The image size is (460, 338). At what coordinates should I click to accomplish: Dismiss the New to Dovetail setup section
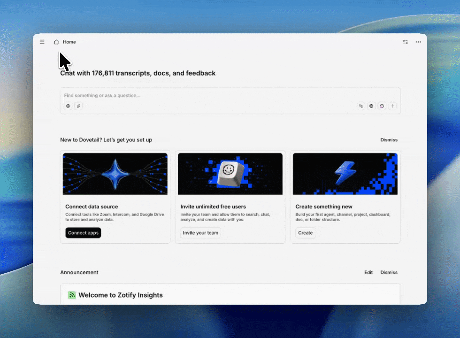[x=389, y=140]
